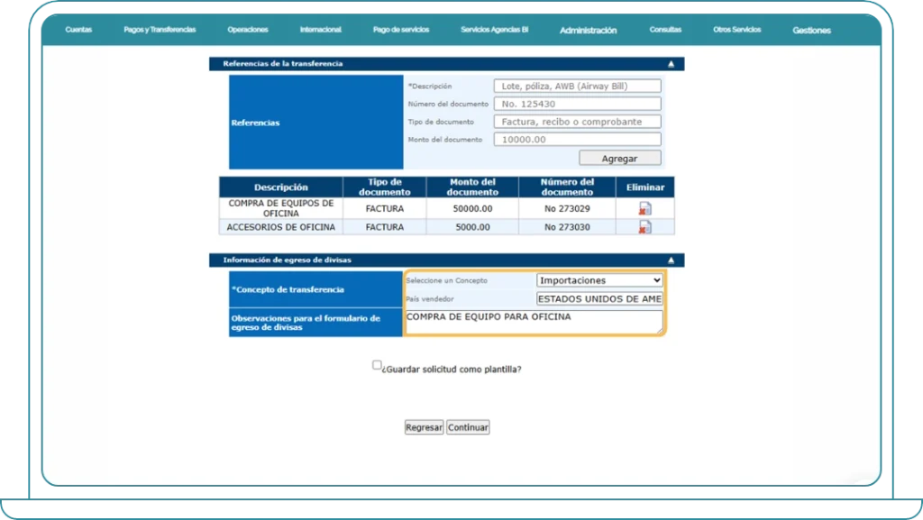Screen dimensions: 923x520
Task: Click the Agregar button
Action: pos(619,159)
